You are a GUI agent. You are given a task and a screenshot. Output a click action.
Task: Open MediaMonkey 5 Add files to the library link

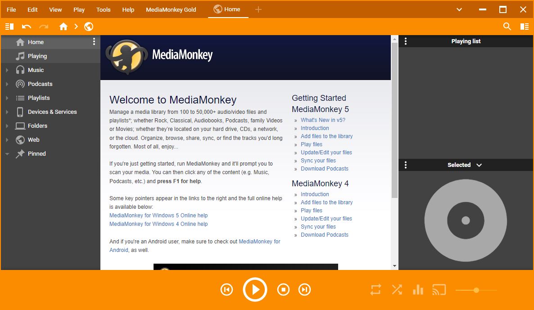click(326, 136)
